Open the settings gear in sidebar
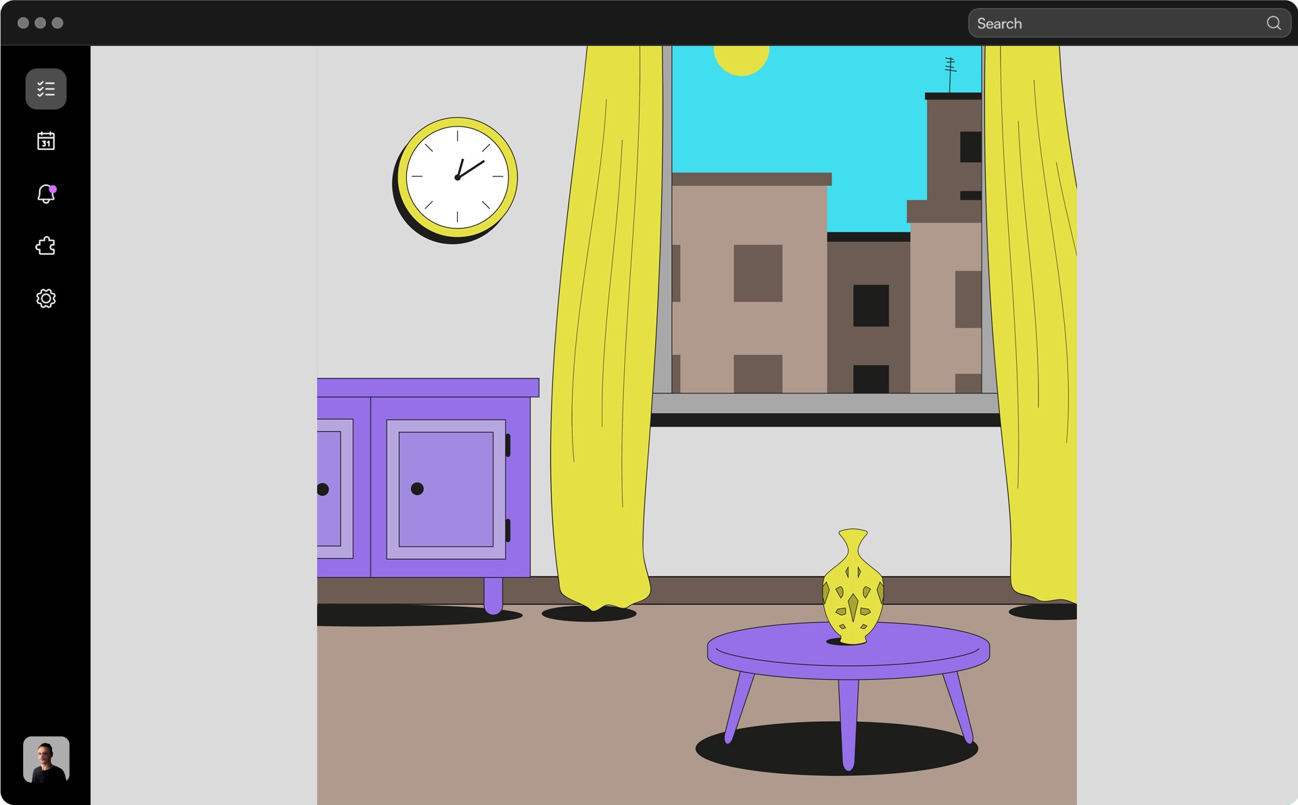This screenshot has height=805, width=1298. (x=46, y=298)
